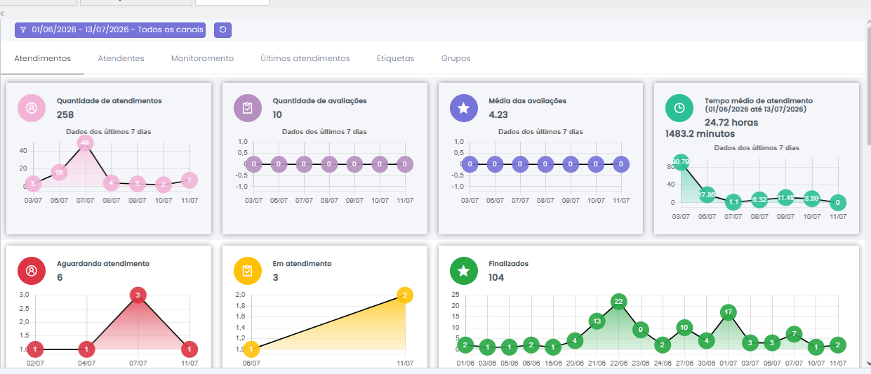Click the 17.86 point in tempo médio chart
Viewport: 871px width, 374px height.
point(707,195)
